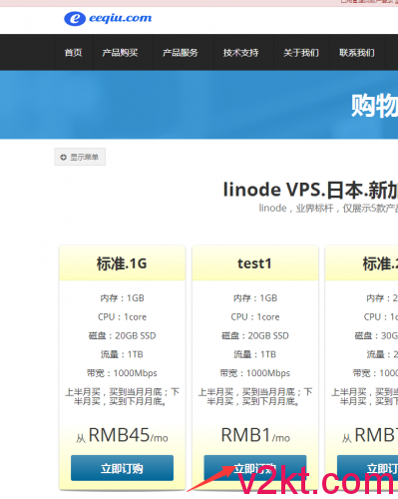Click the 显示菜单 button

[x=80, y=157]
